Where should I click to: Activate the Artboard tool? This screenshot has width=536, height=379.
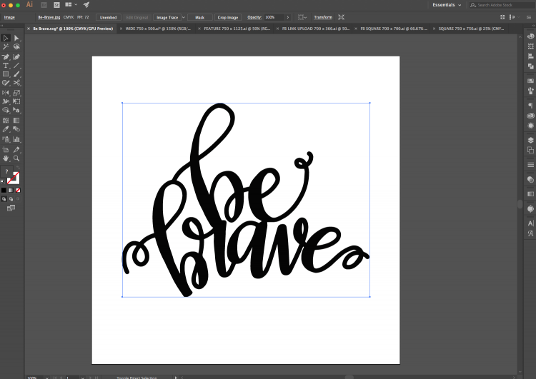[6, 150]
